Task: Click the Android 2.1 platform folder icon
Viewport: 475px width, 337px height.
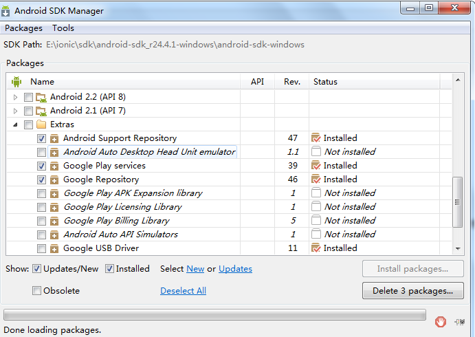Action: click(x=41, y=111)
